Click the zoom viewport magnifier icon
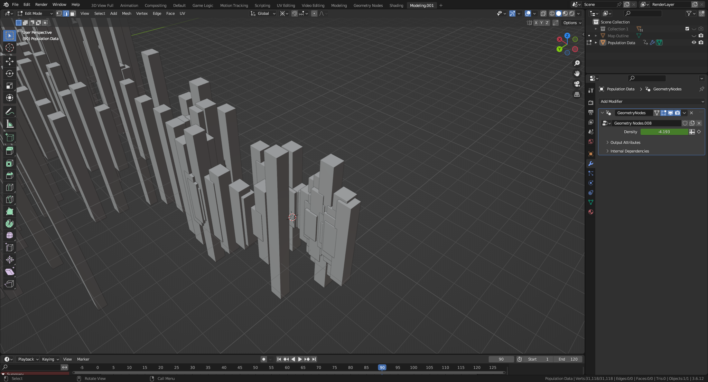This screenshot has height=382, width=708. 577,63
